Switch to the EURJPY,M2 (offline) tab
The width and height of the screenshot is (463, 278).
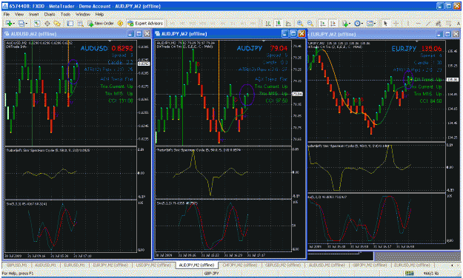[x=110, y=265]
